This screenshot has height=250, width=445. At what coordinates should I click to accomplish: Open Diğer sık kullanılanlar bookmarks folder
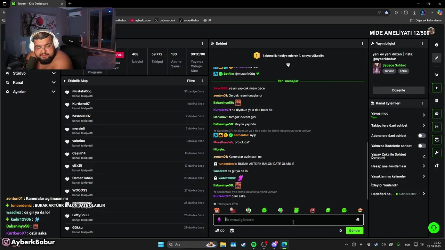pyautogui.click(x=426, y=20)
